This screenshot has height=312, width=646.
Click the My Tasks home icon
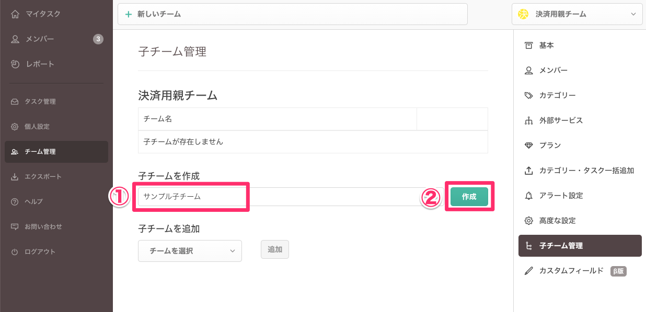[x=16, y=14]
